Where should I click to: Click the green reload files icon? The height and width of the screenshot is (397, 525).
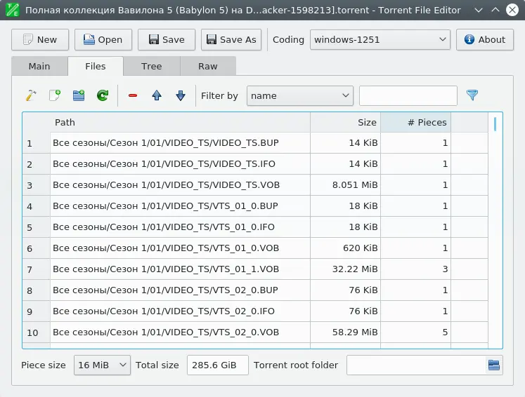point(103,95)
